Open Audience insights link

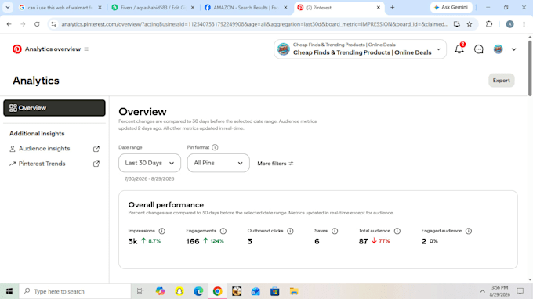(x=44, y=149)
